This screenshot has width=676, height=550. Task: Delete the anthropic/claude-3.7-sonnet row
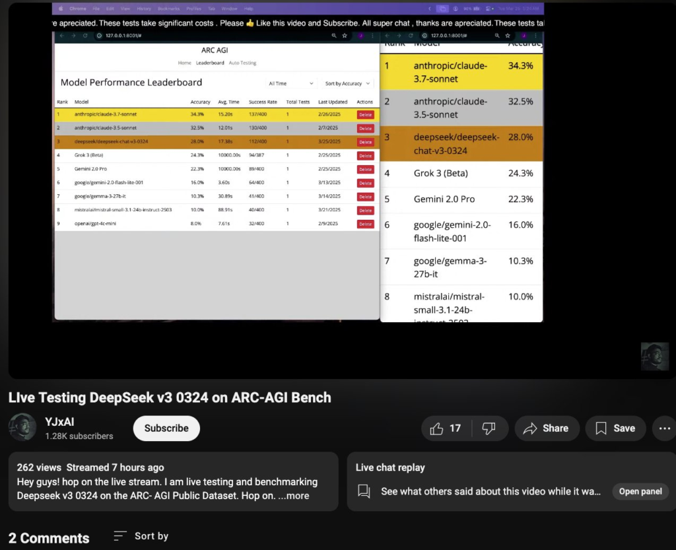click(x=365, y=115)
